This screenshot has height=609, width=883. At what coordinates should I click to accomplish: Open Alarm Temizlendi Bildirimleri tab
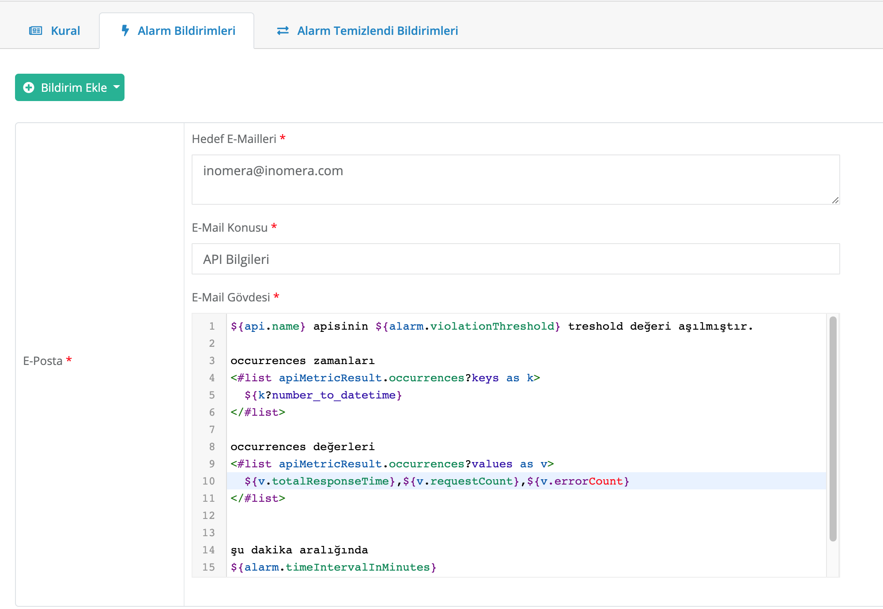pyautogui.click(x=367, y=31)
